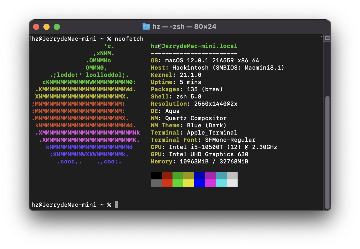Click the DE value 'Aqua'
Viewport: 360px width, 249px height.
click(172, 111)
